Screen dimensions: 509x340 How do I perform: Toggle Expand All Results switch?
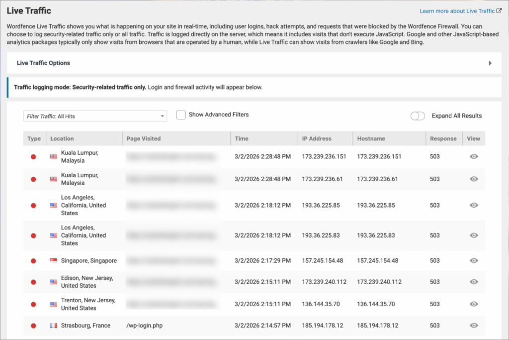tap(418, 116)
